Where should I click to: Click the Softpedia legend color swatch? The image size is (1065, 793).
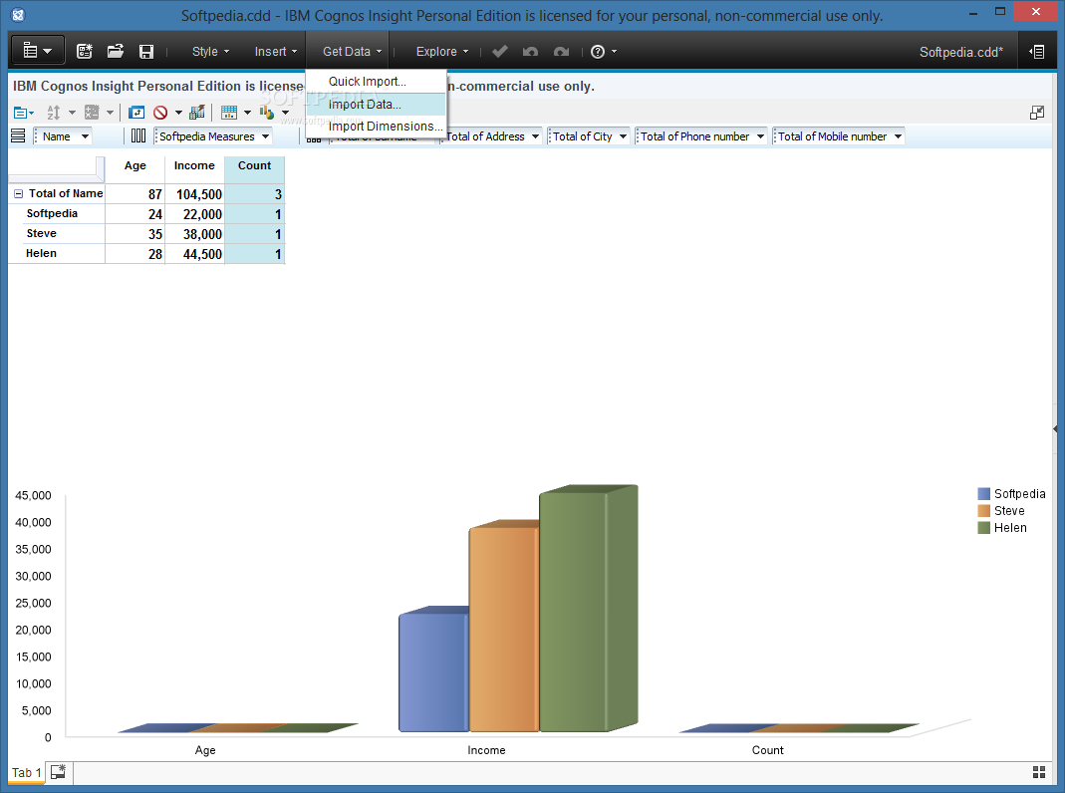[984, 494]
